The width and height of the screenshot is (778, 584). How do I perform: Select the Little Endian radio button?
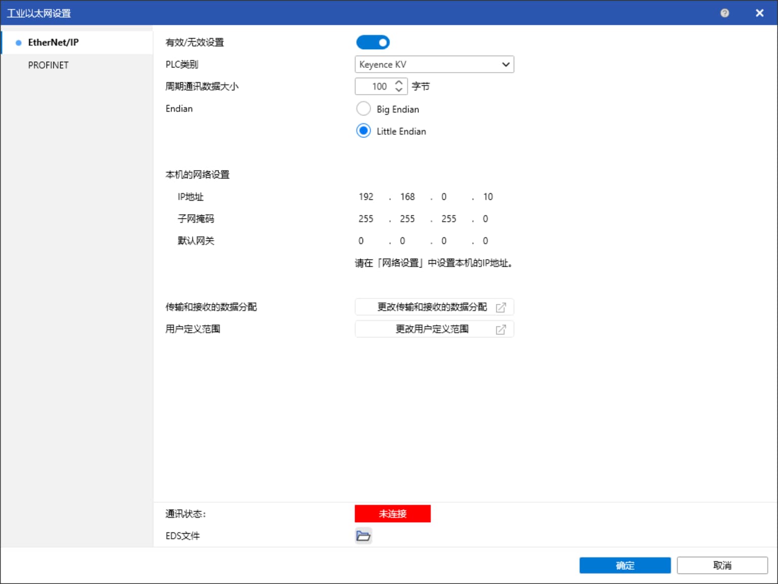pyautogui.click(x=363, y=131)
